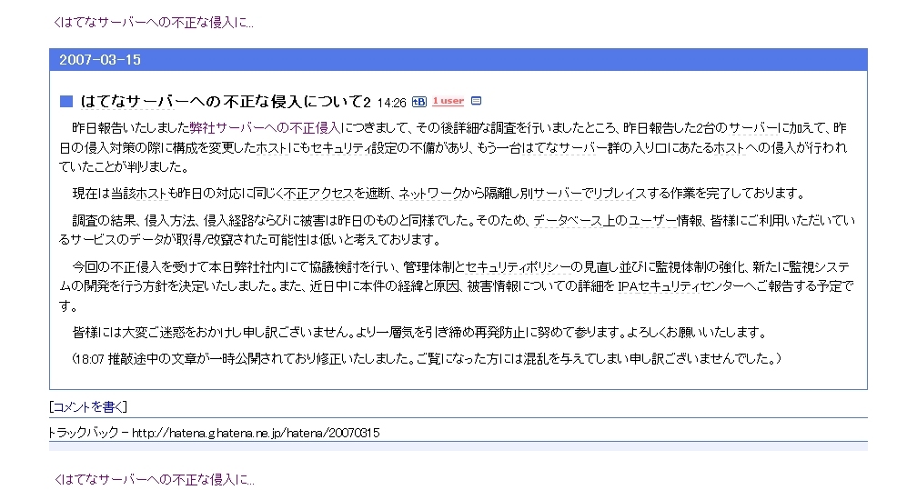Click the keyword 'ホスト' in '当該ホスト'

click(x=150, y=194)
